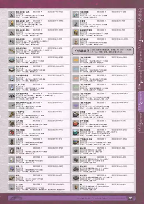This screenshot has width=144, height=204.
Task: Open the Chapter 1 Introduction tab
Action: point(140,19)
